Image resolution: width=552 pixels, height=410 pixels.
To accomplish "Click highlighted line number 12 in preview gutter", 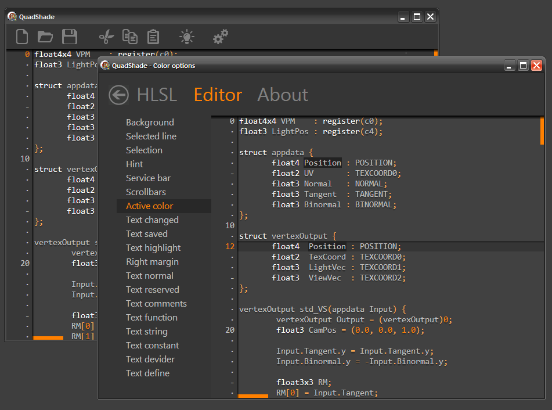I will (230, 247).
